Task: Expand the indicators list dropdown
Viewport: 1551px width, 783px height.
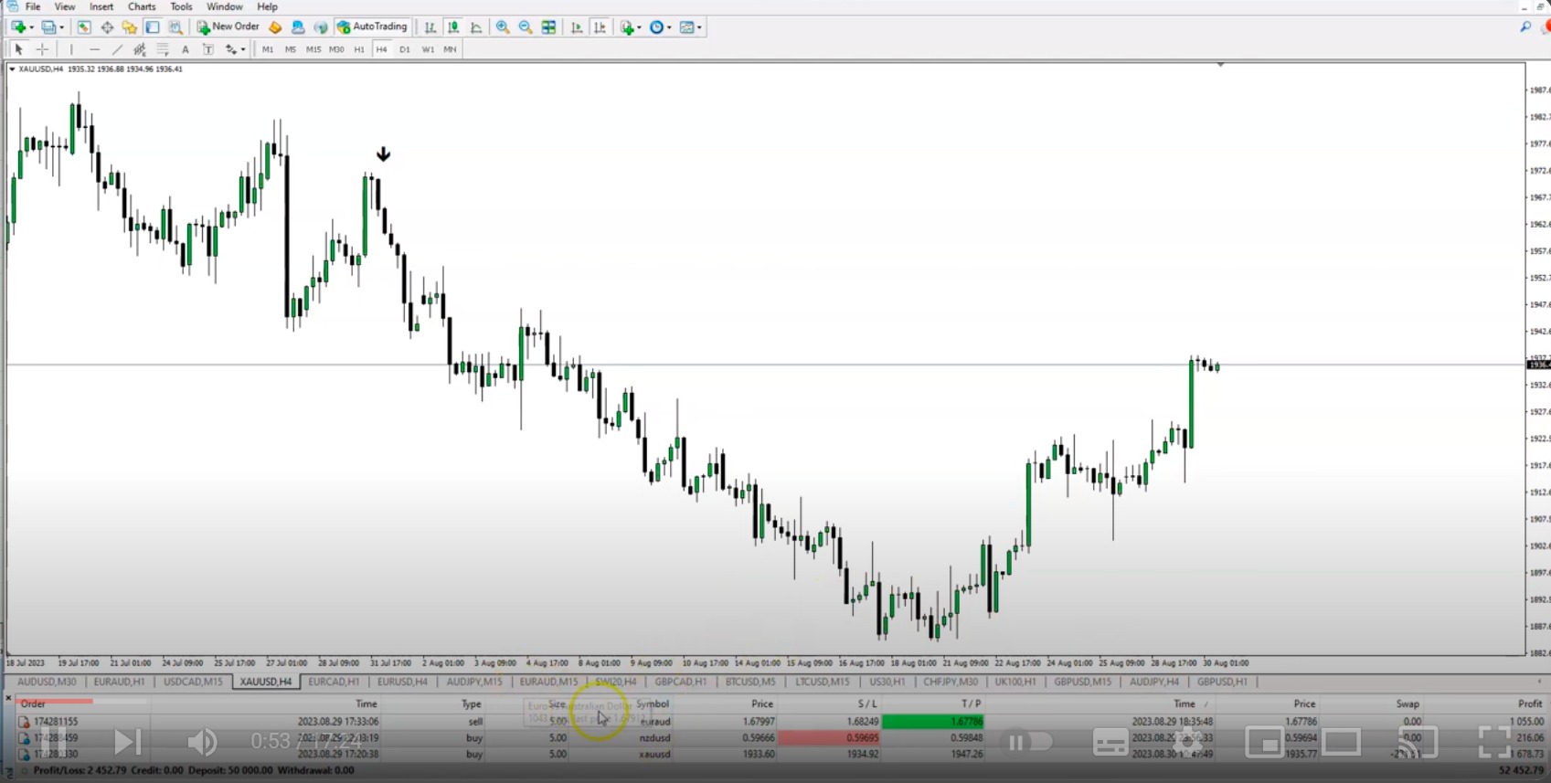Action: 630,27
